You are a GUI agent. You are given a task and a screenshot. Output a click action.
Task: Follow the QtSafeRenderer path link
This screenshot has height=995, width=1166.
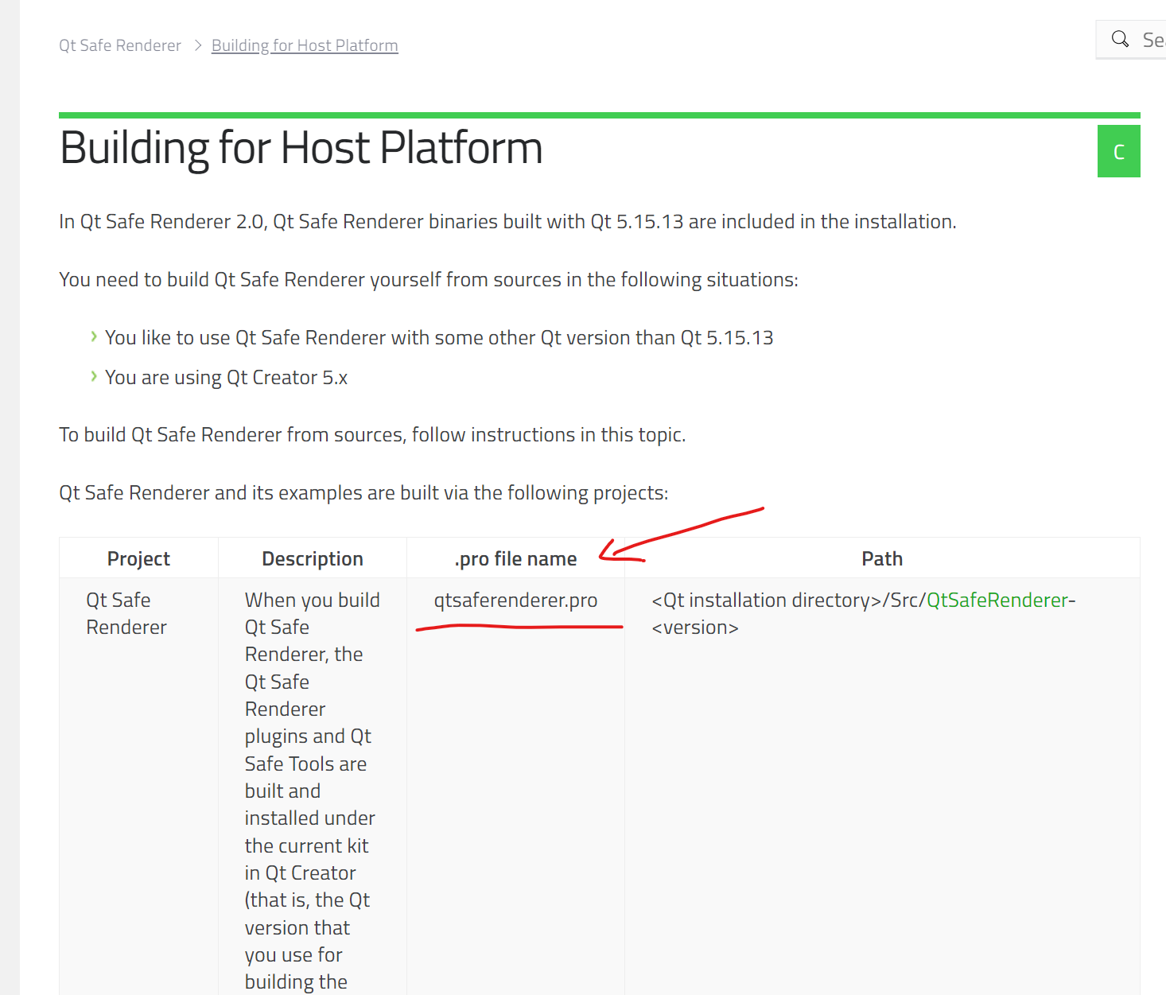(x=997, y=600)
